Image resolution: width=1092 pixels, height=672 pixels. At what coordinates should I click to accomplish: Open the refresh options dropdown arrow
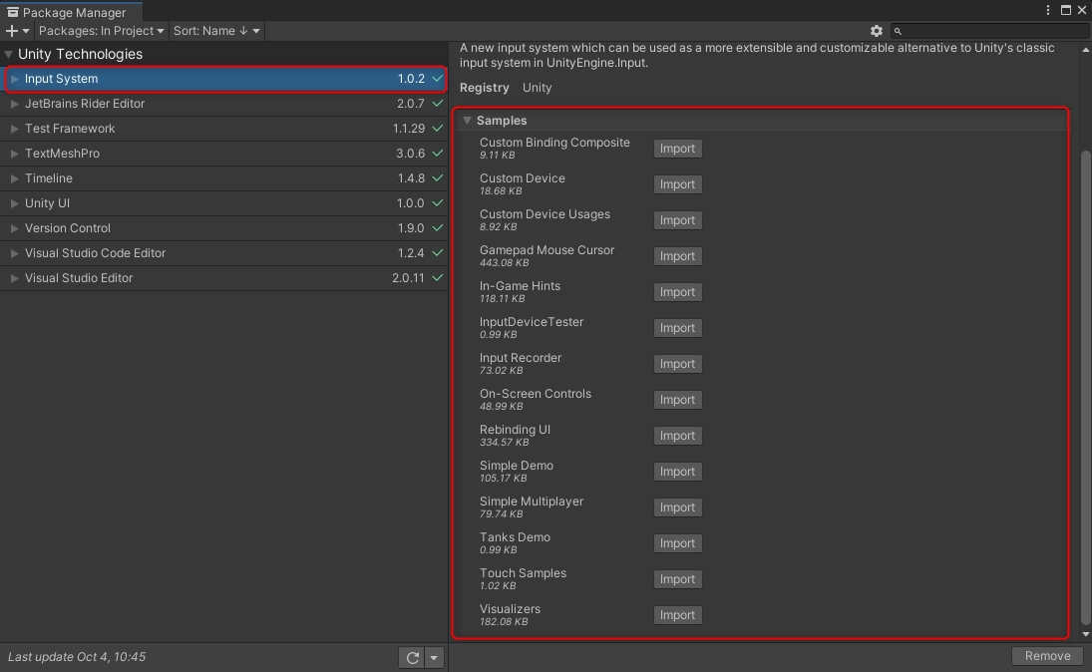[x=434, y=657]
